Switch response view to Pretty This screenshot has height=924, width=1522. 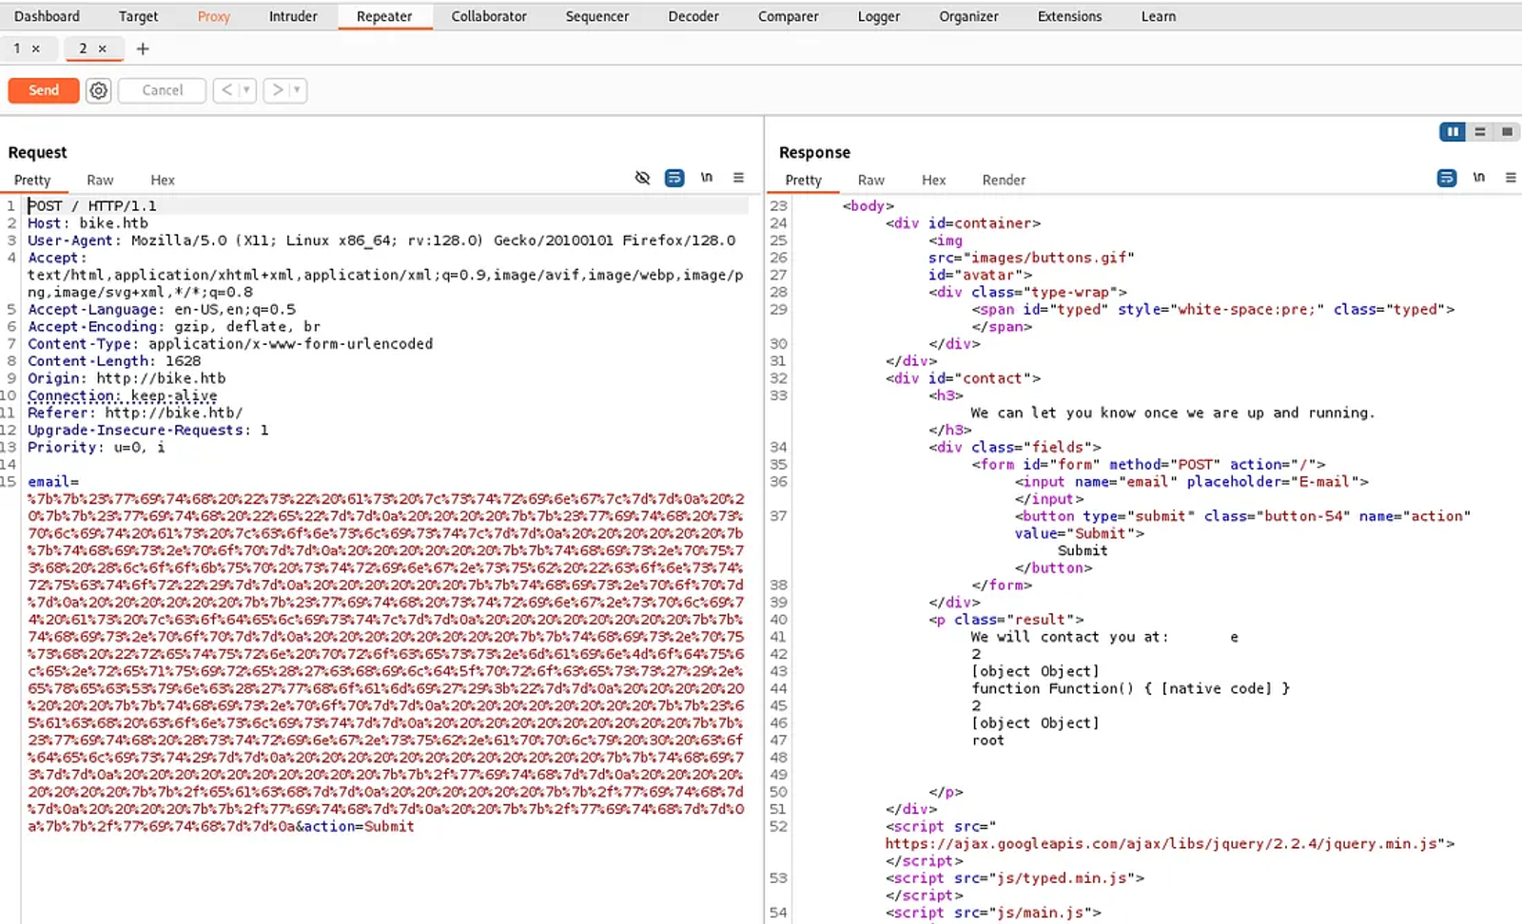803,180
